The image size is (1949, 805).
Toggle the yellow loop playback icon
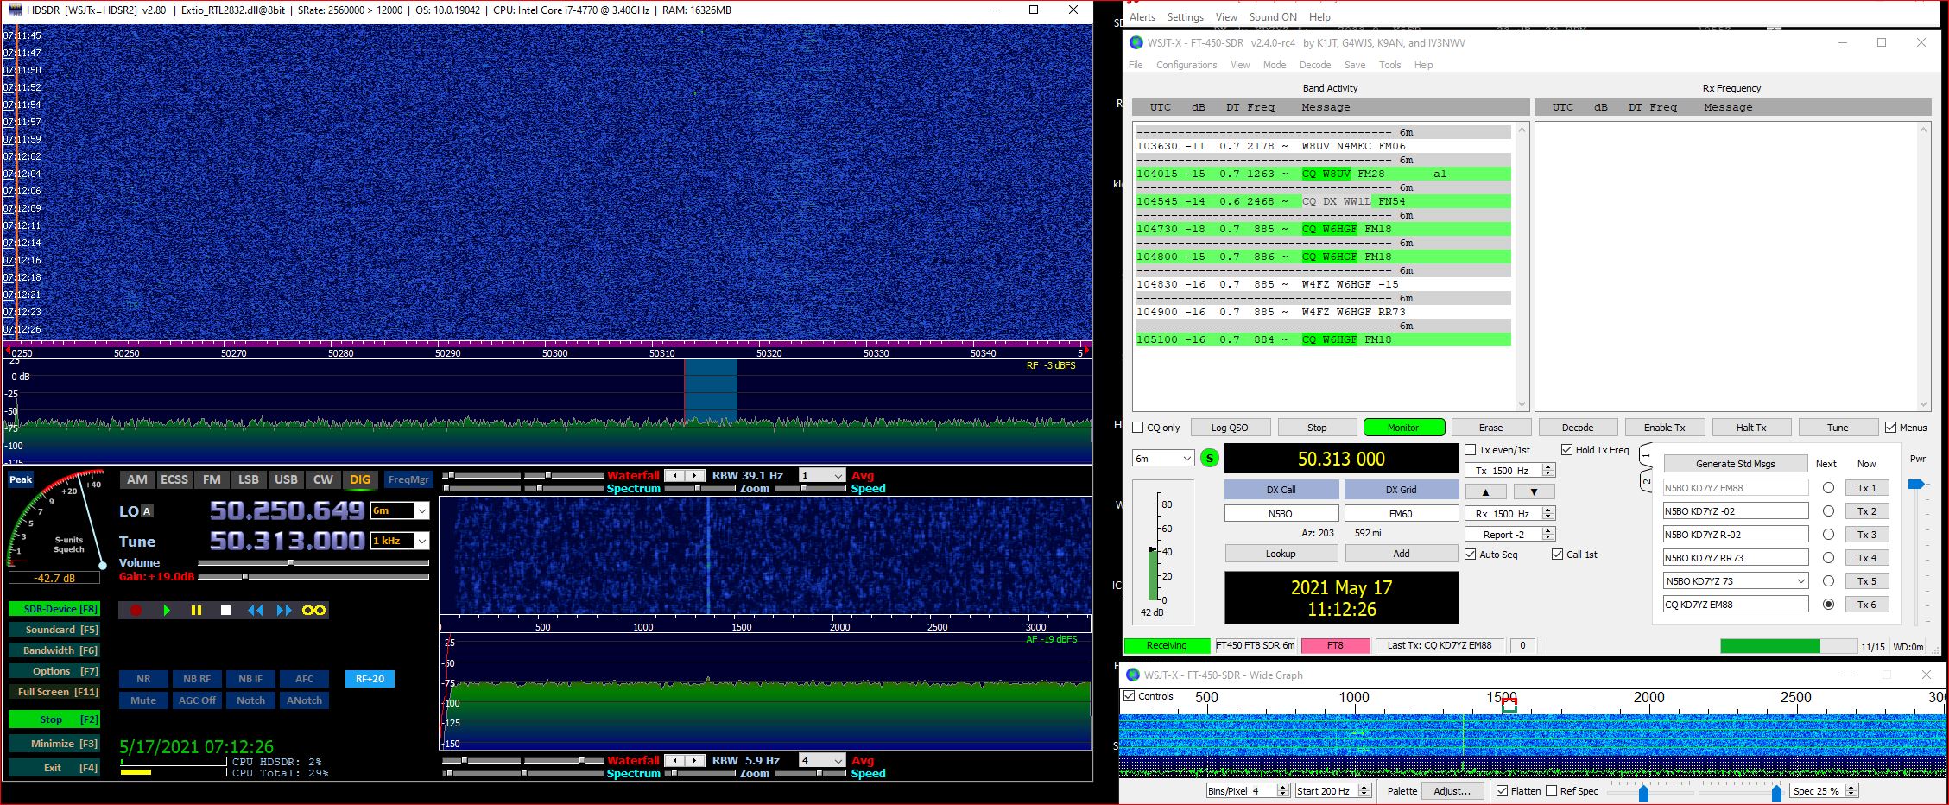[313, 611]
